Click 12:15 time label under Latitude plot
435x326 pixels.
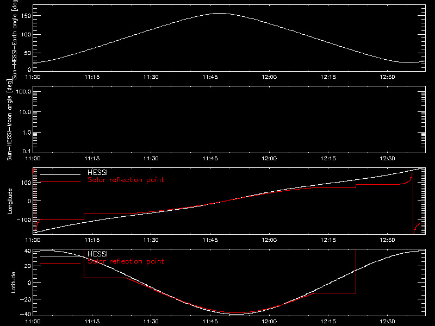pyautogui.click(x=328, y=322)
